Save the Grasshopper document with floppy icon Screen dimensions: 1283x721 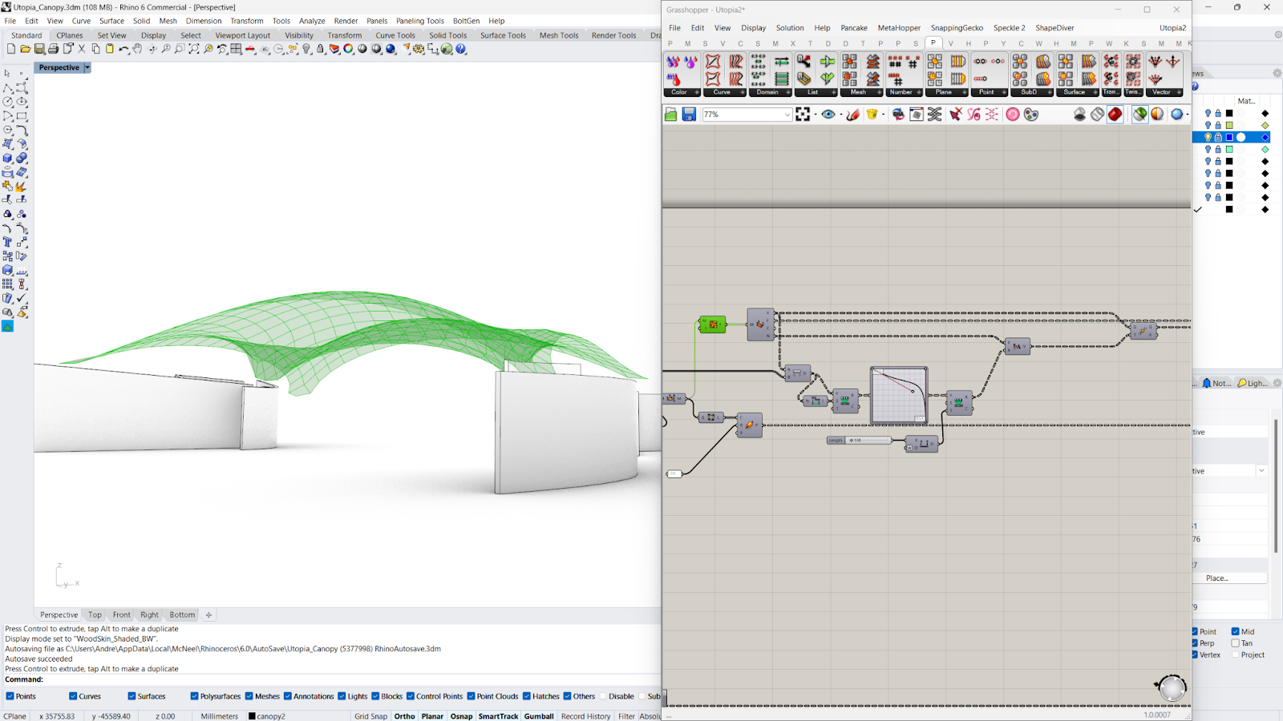[689, 115]
